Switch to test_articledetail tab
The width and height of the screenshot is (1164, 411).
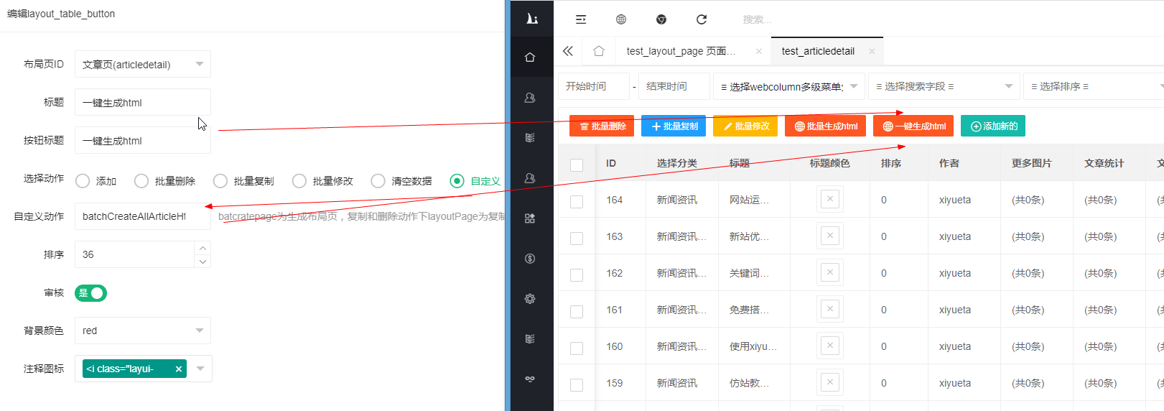818,51
